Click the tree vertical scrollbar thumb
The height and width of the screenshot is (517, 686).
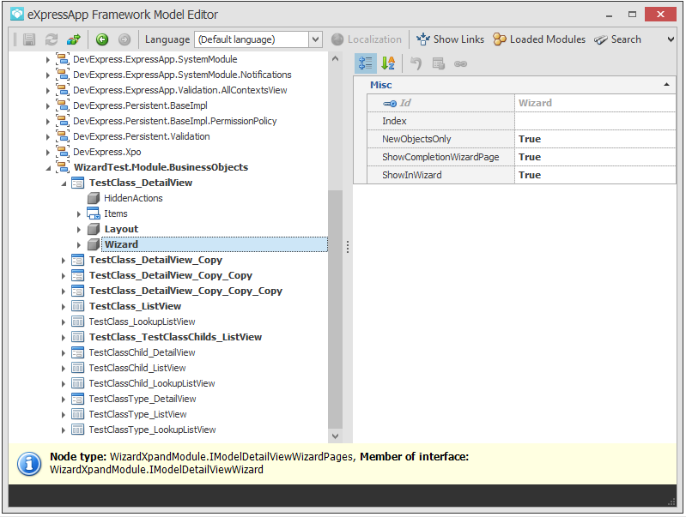(x=335, y=310)
